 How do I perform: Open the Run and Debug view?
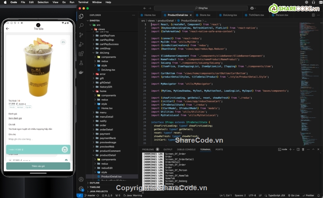point(81,44)
